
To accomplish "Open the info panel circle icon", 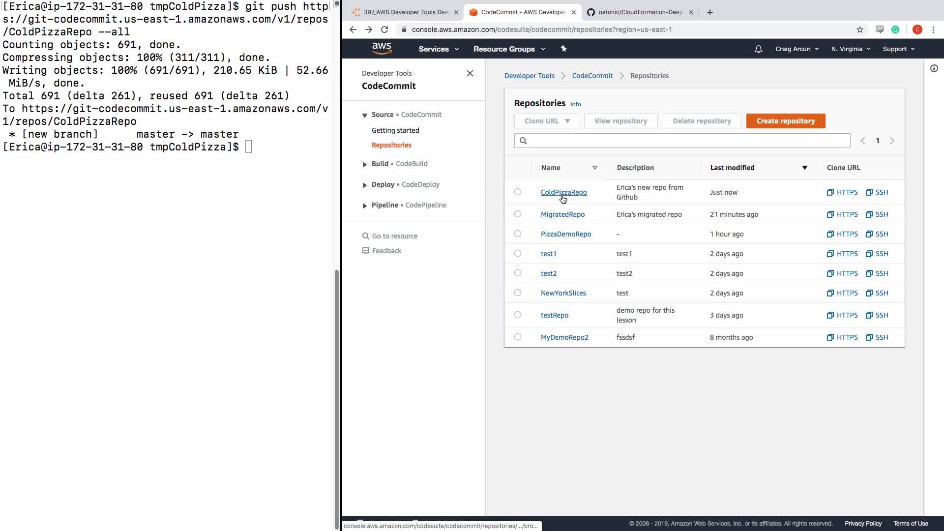I will coord(934,68).
